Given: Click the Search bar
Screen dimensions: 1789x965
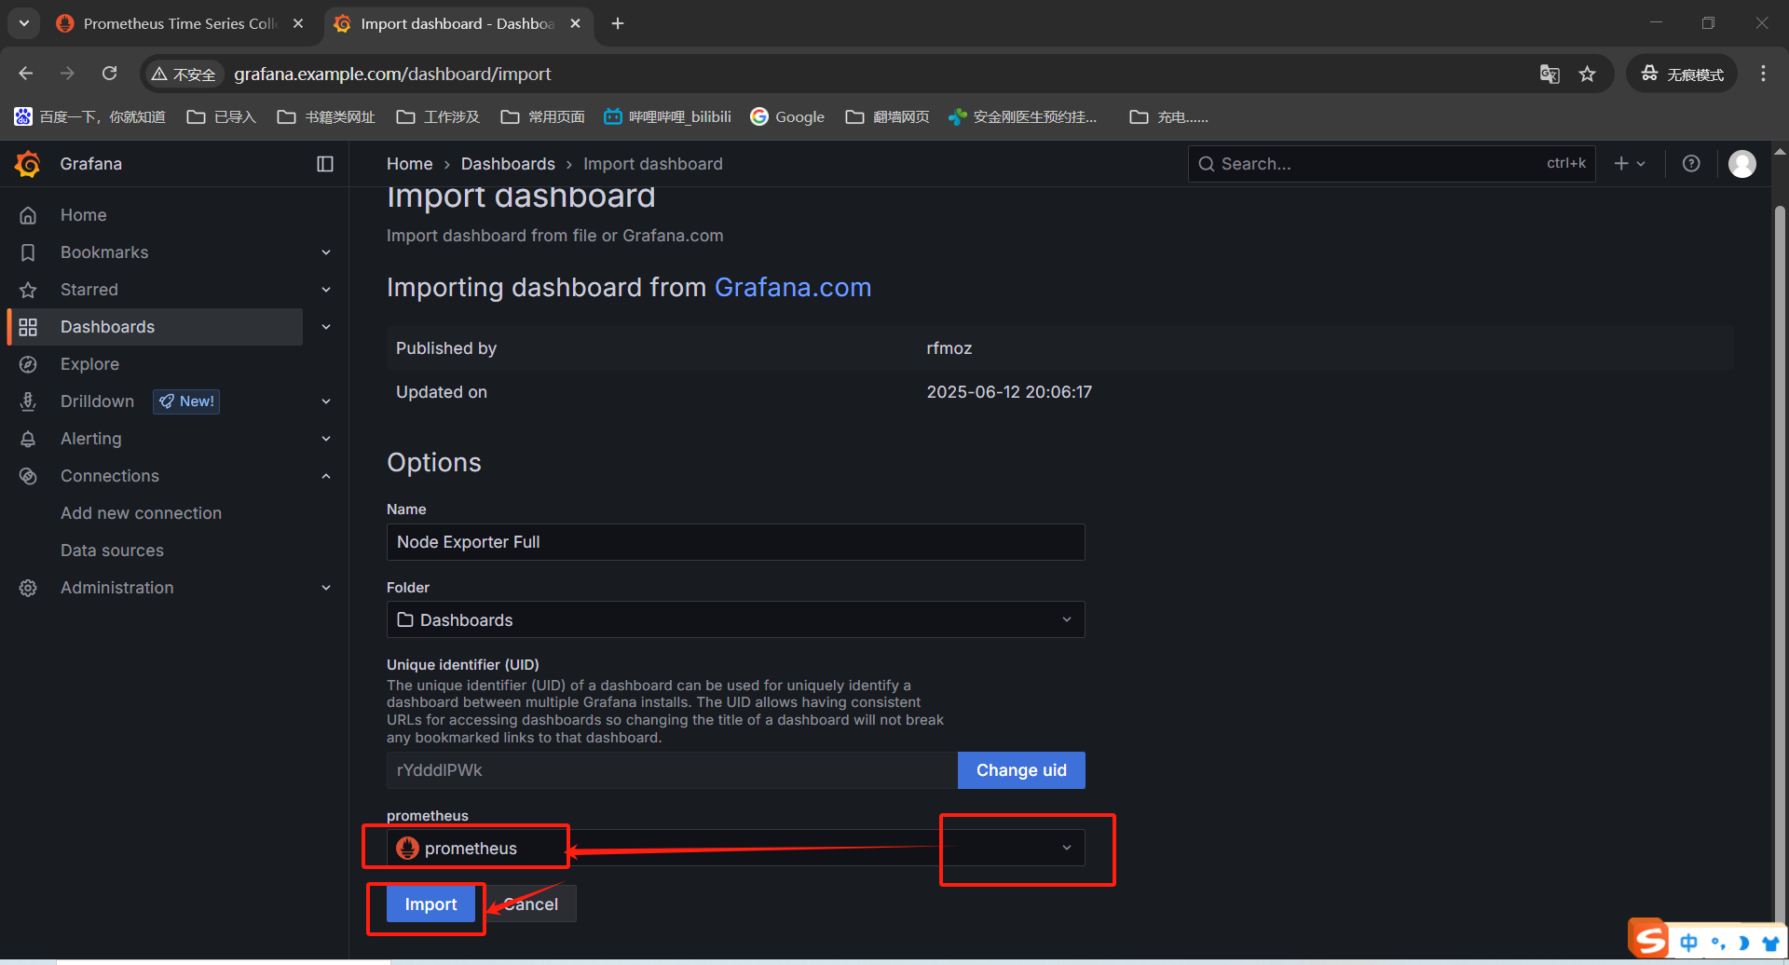Looking at the screenshot, I should point(1391,164).
